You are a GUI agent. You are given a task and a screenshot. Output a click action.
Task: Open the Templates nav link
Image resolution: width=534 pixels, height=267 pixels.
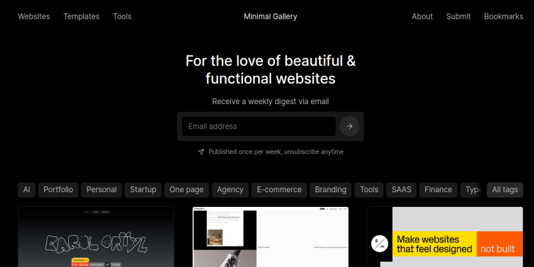81,16
